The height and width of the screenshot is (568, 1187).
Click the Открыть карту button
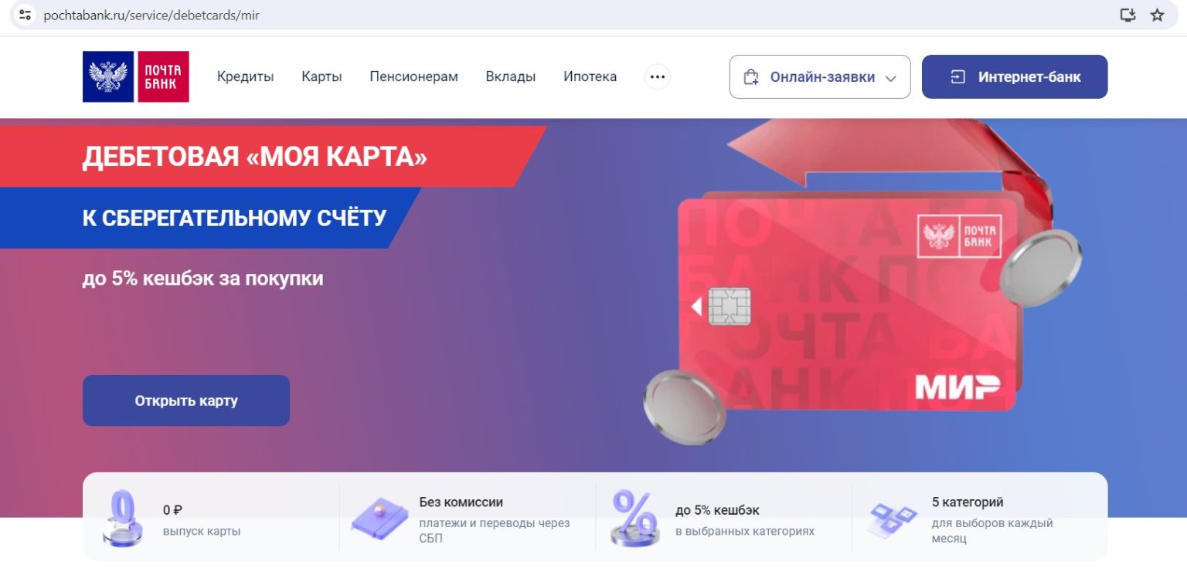pos(186,401)
